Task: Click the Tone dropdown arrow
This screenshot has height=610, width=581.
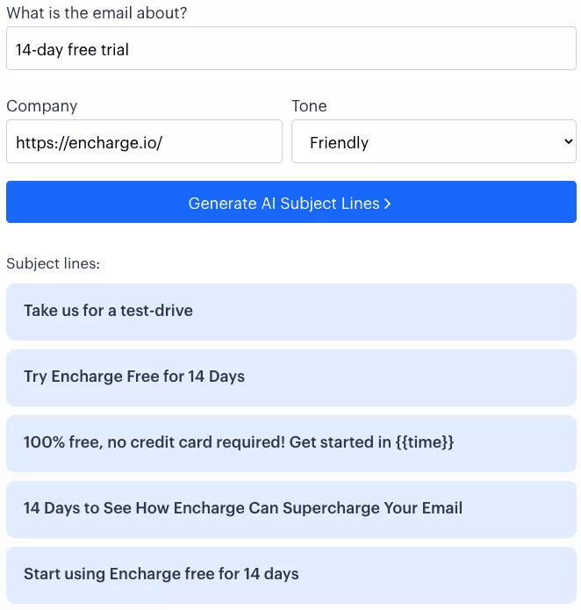Action: coord(568,141)
